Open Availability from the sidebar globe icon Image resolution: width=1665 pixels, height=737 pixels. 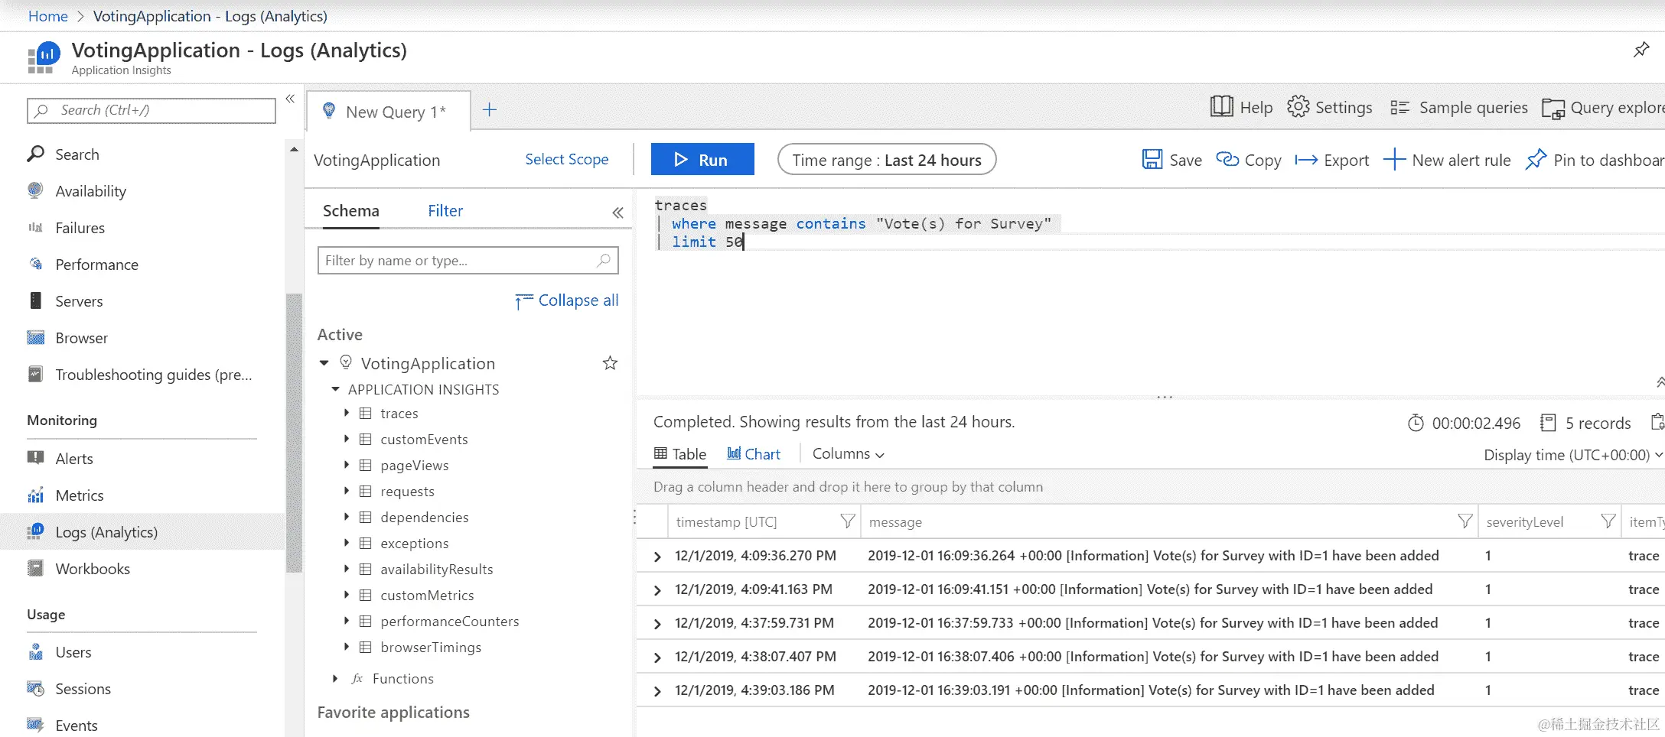tap(35, 190)
